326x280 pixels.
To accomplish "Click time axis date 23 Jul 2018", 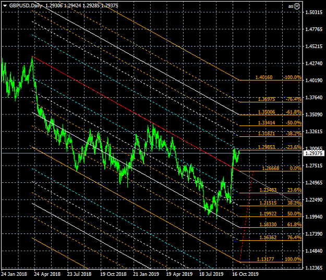I will (x=79, y=274).
